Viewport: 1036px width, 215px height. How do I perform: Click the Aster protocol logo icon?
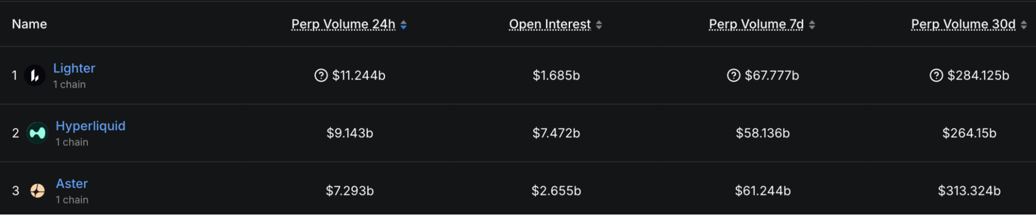click(x=37, y=191)
